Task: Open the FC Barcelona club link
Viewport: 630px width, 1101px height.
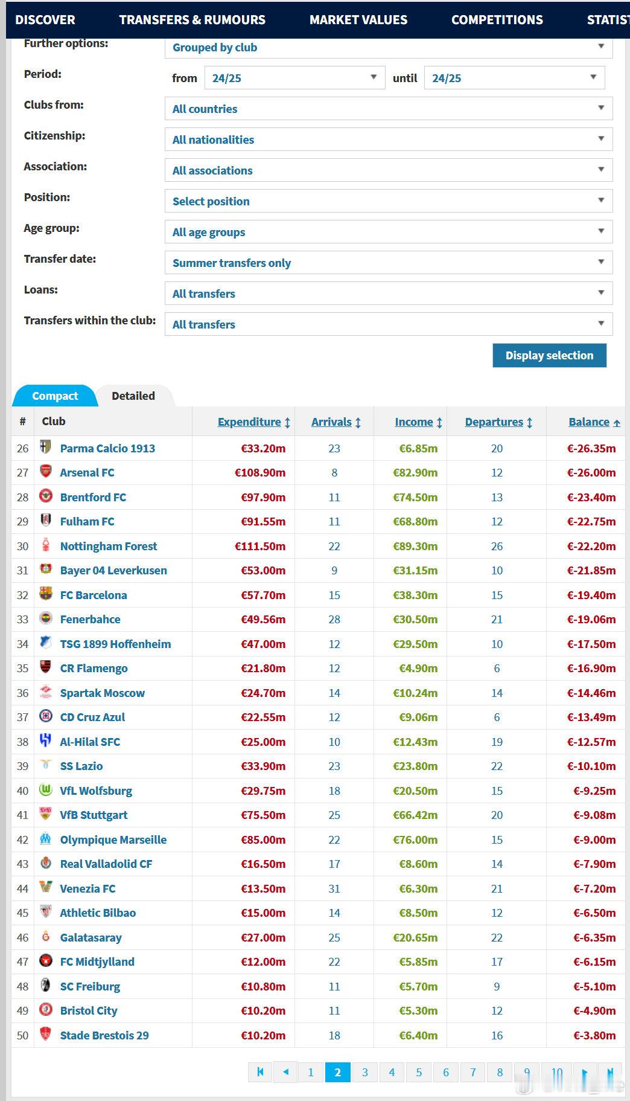Action: coord(94,595)
